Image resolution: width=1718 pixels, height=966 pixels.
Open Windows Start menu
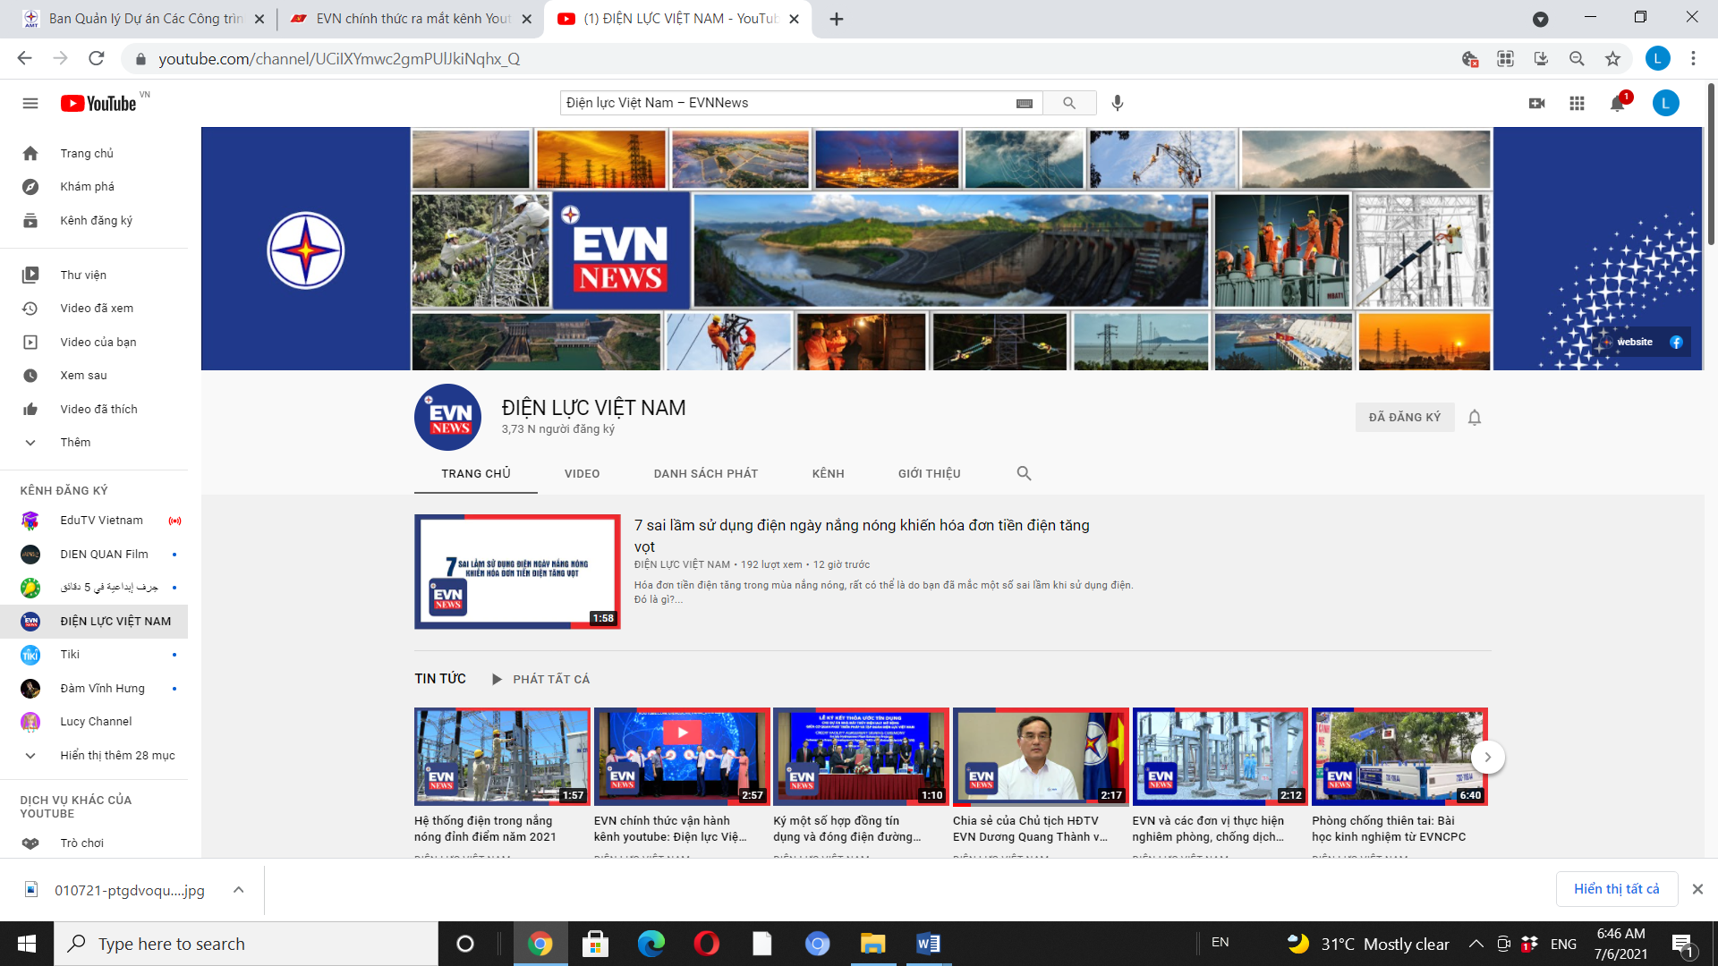click(26, 944)
